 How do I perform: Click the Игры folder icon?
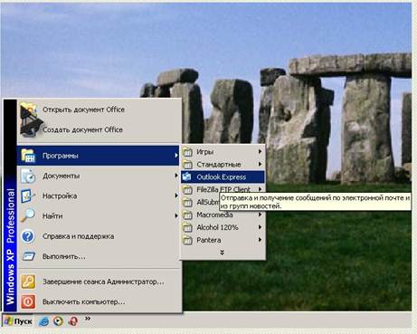pos(187,152)
